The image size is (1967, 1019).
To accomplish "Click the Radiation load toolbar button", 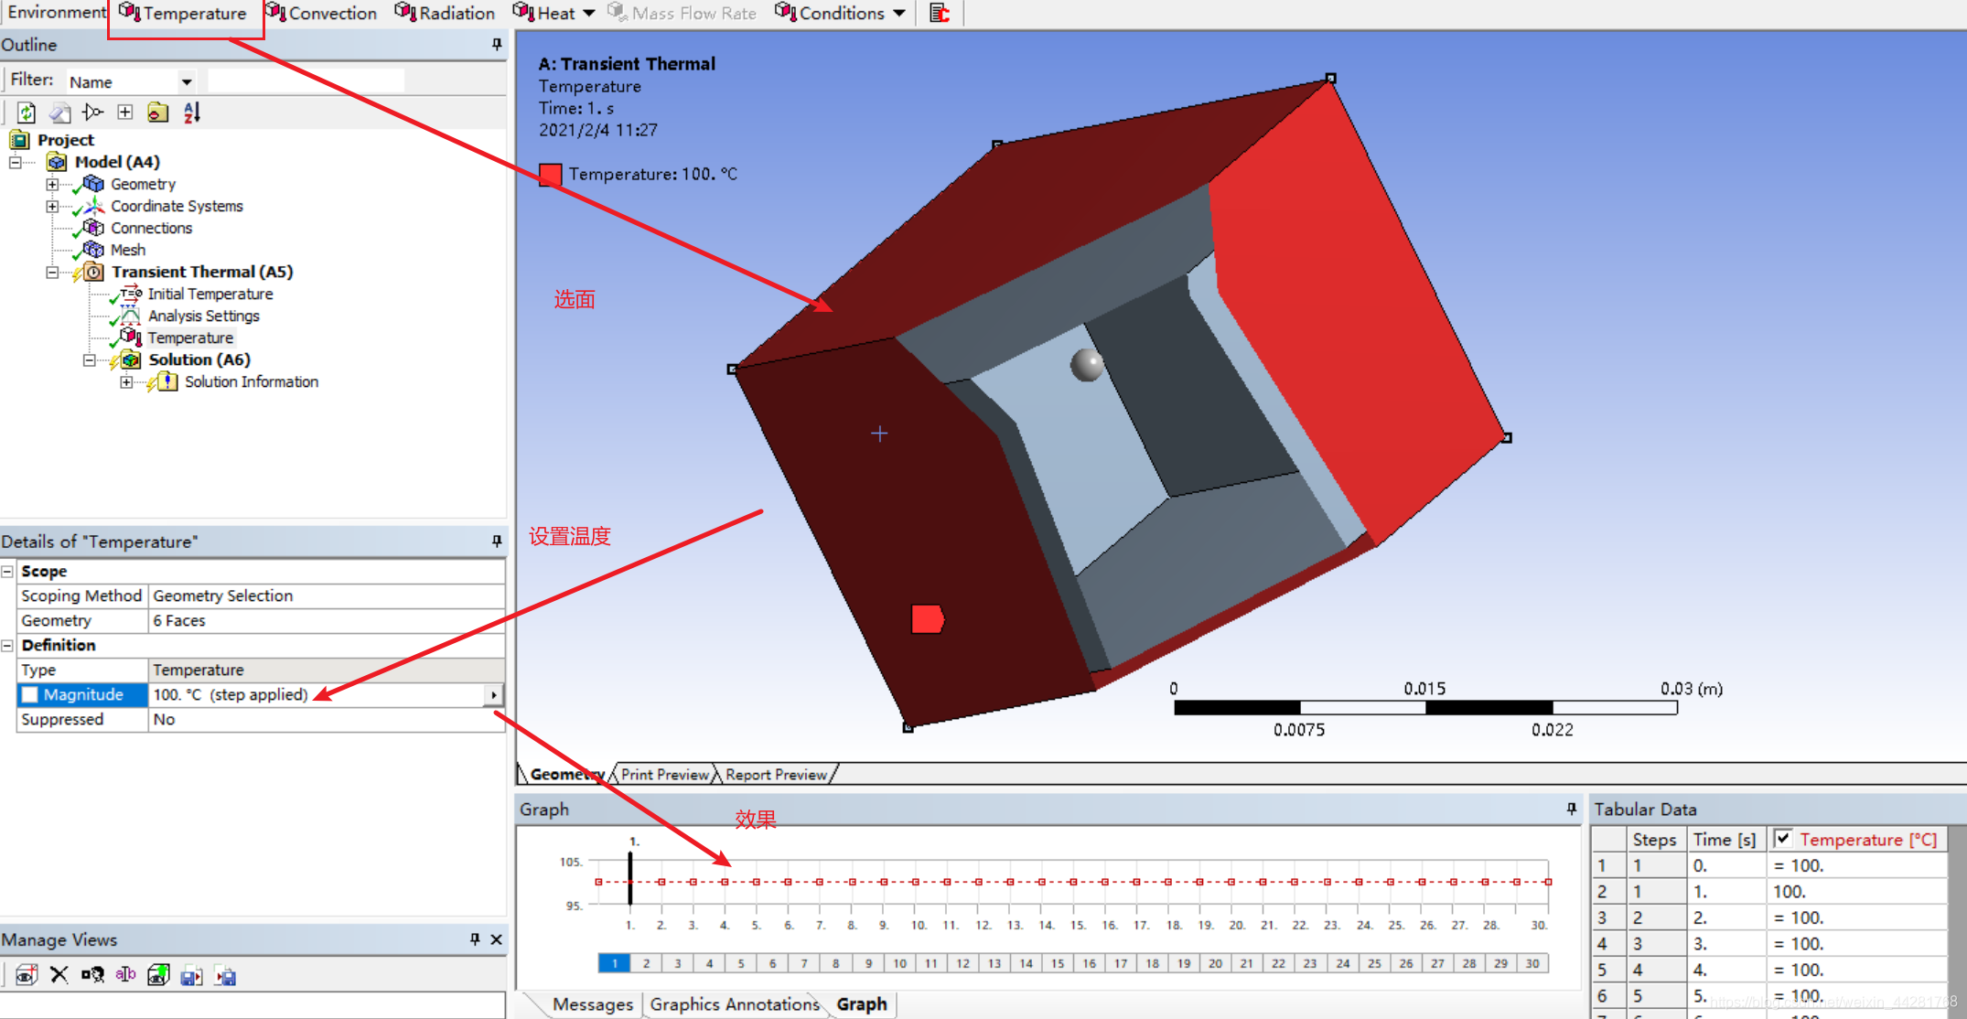I will click(445, 13).
